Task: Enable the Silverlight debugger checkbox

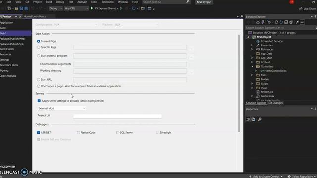Action: [157, 132]
